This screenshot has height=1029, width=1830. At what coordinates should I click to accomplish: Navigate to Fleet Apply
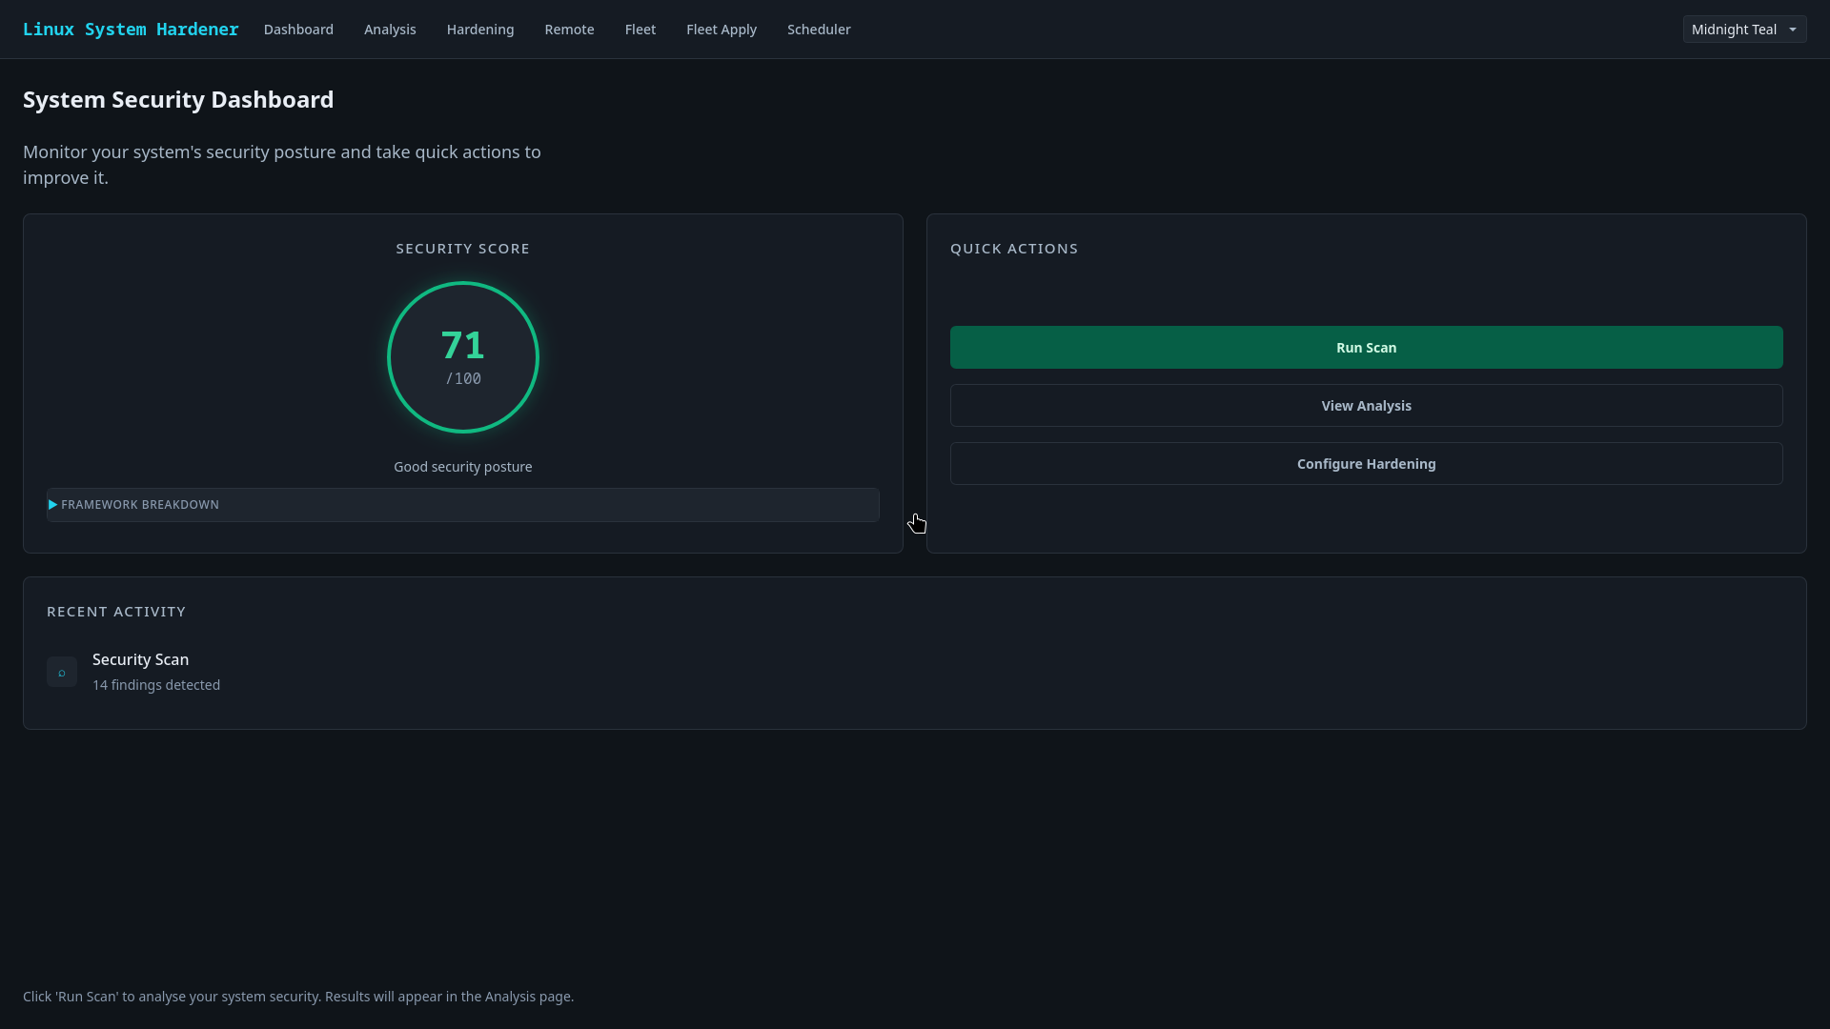(722, 30)
